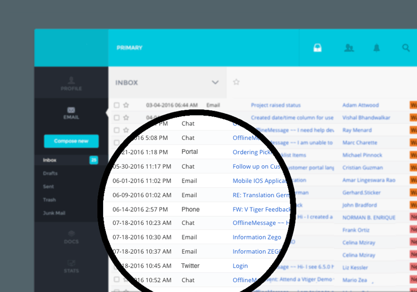Check the box for Ray Menard's message row

coord(117,130)
